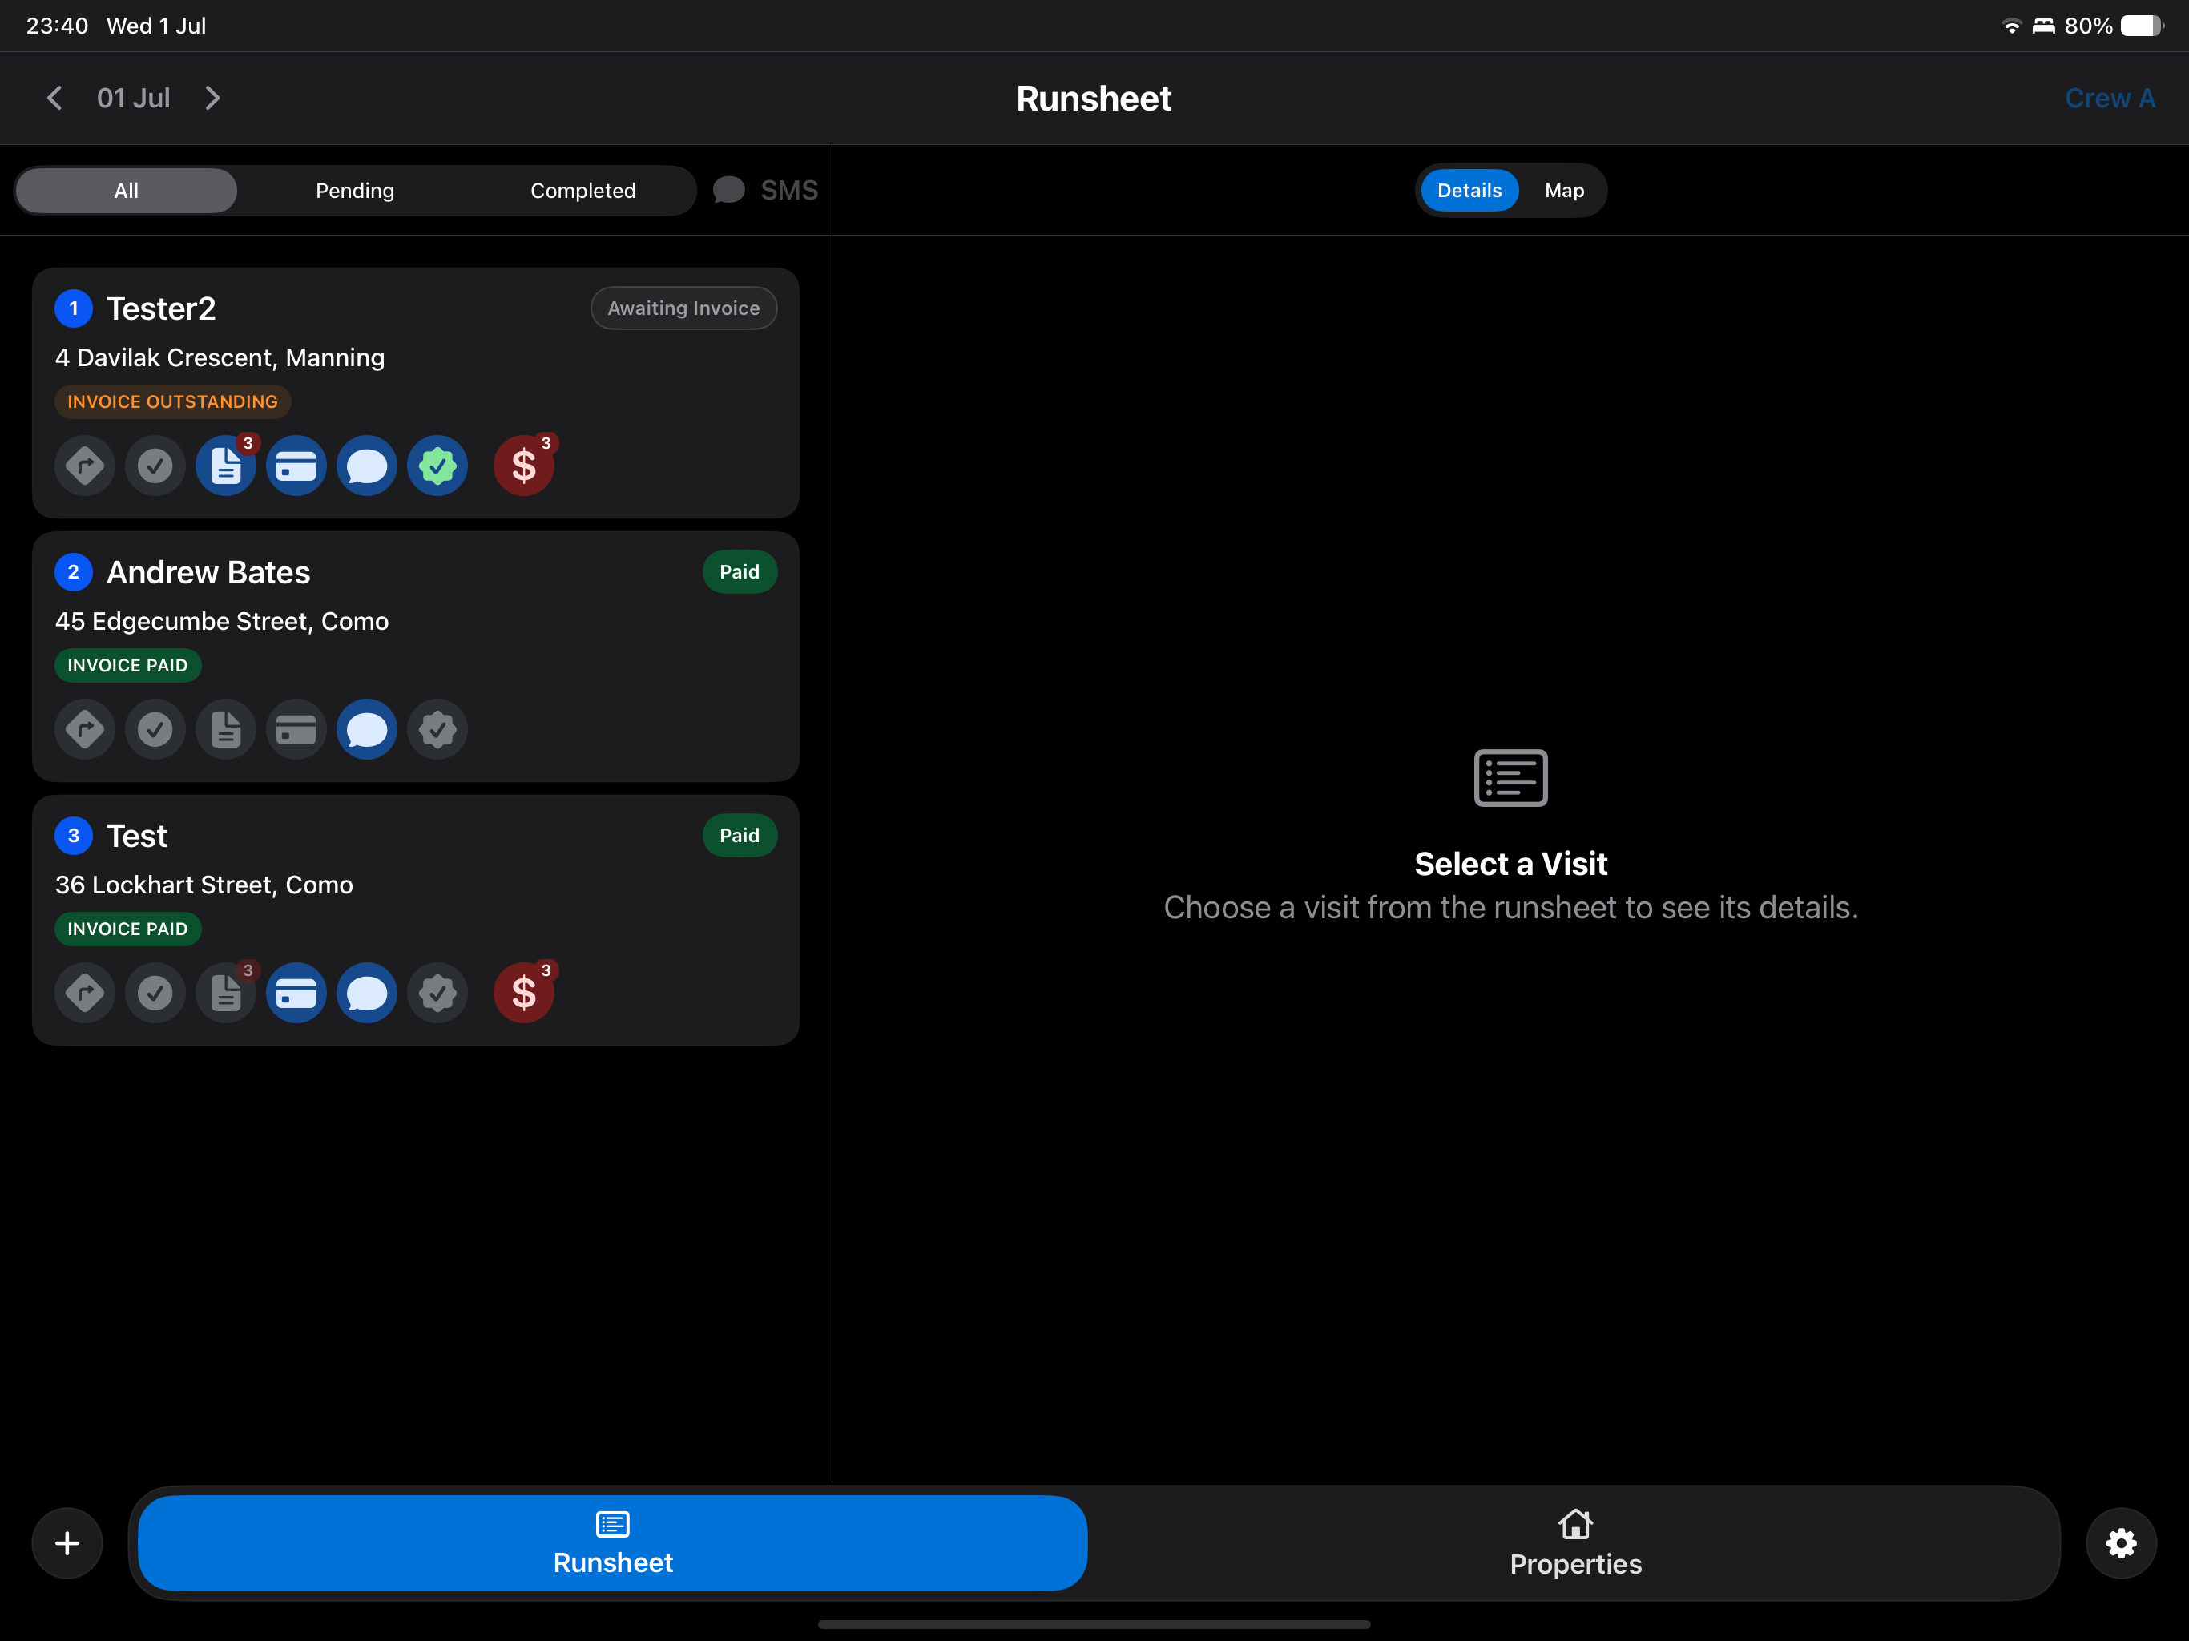Go to next day chevron

(x=212, y=98)
